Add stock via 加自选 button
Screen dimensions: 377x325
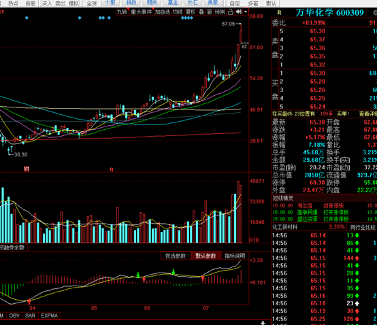162,12
